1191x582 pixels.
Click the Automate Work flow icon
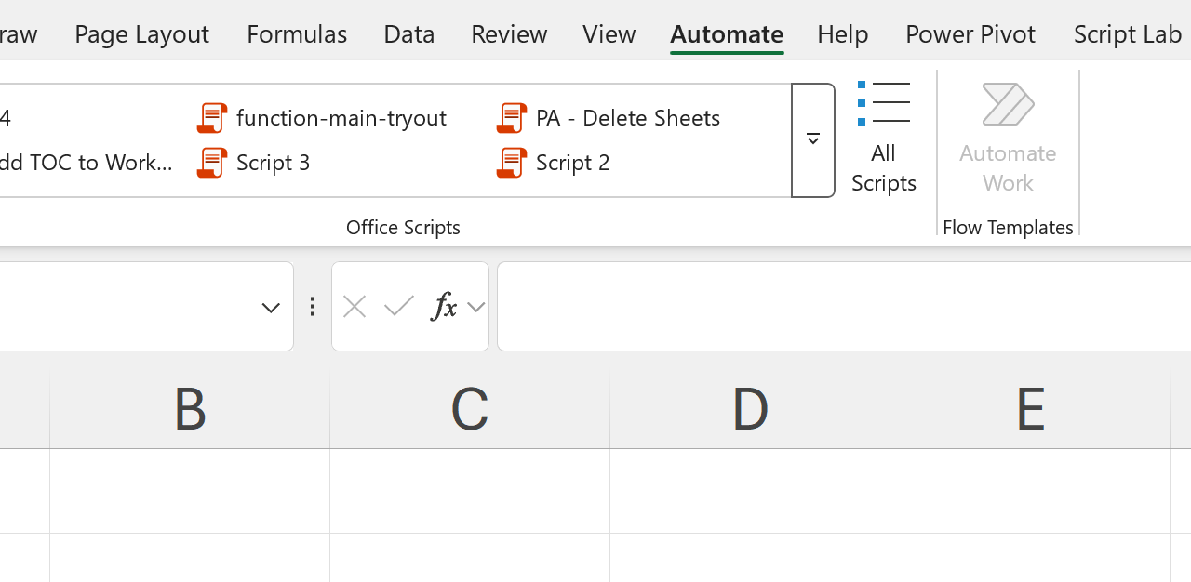[x=1008, y=104]
